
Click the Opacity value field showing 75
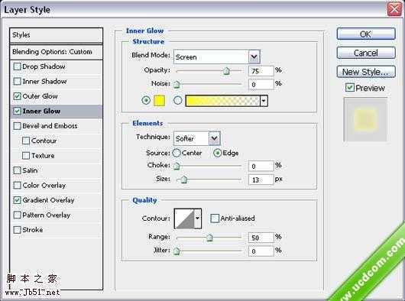(x=261, y=71)
